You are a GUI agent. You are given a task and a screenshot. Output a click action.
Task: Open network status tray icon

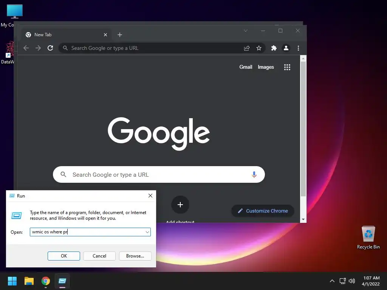(342, 281)
